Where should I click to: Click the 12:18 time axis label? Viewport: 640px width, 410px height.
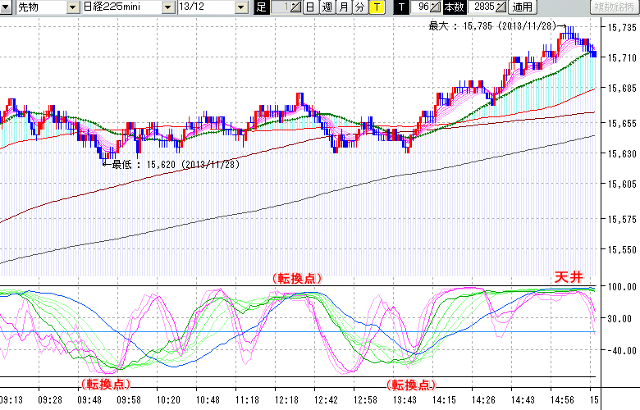coord(286,400)
